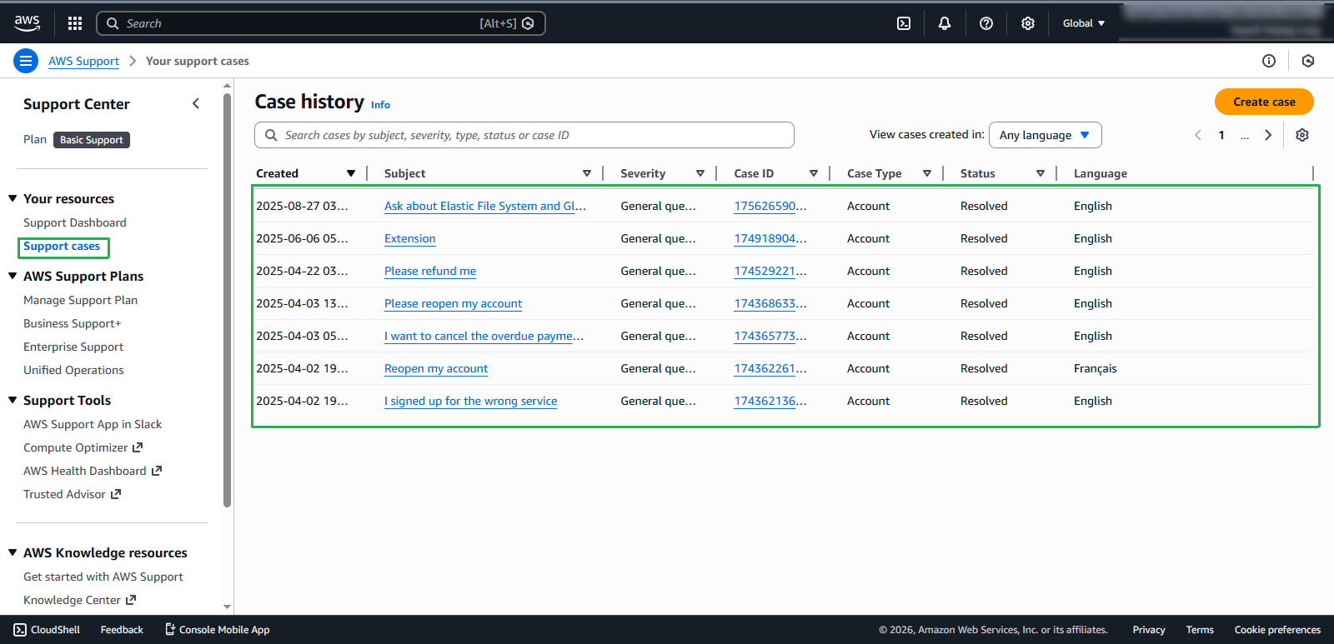Open Enterprise Support page
The width and height of the screenshot is (1334, 644).
pyautogui.click(x=73, y=347)
